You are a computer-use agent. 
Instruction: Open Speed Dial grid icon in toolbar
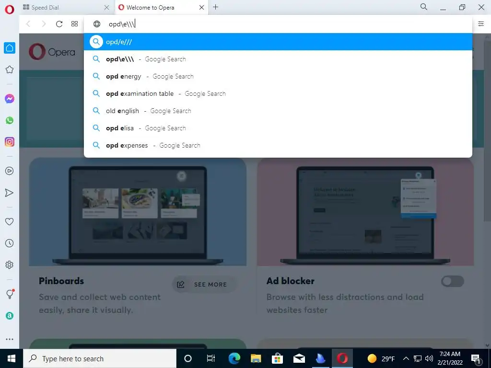click(74, 24)
